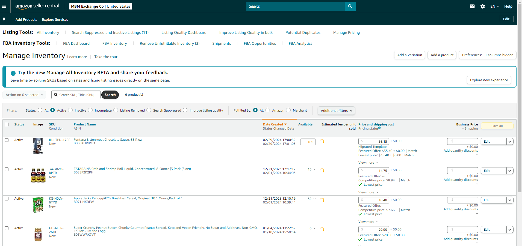Screen dimensions: 522x246
Task: Click the info icon in BETA banner
Action: point(13,73)
